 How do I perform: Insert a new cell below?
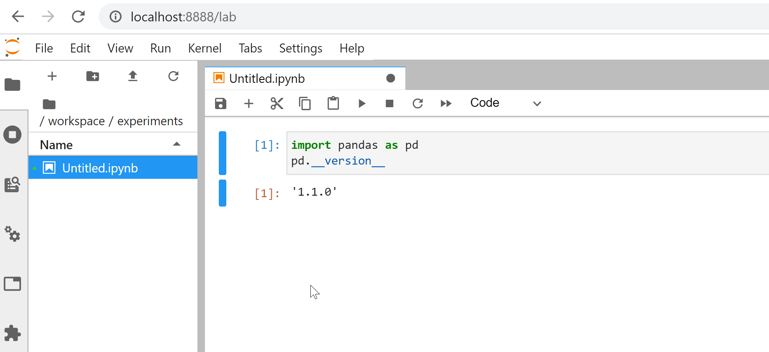point(249,103)
